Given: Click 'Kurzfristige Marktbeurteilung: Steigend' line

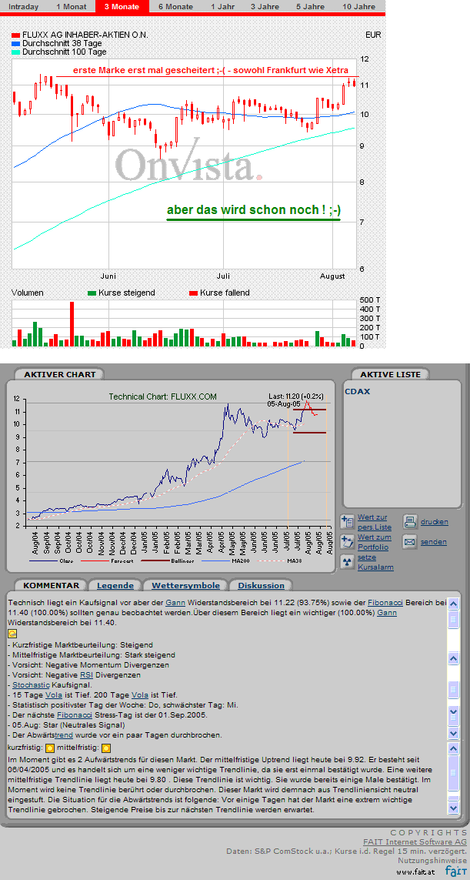Looking at the screenshot, I should (80, 645).
